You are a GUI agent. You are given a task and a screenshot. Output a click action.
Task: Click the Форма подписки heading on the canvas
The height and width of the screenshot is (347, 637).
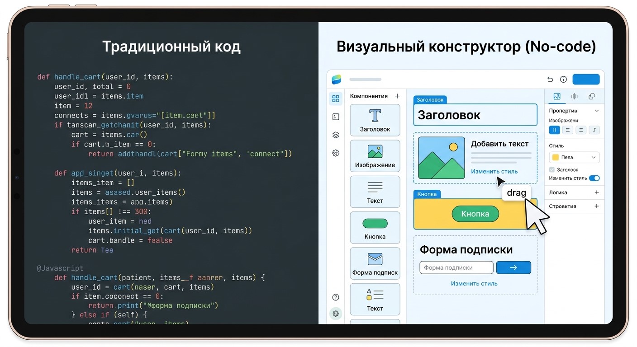(x=466, y=250)
